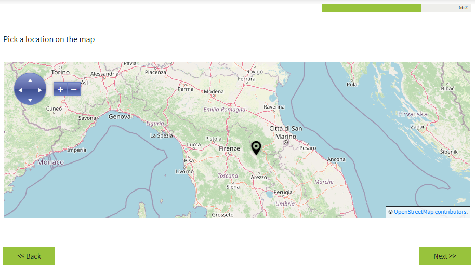Pick Pisa on the map
The height and width of the screenshot is (271, 475).
(x=189, y=160)
